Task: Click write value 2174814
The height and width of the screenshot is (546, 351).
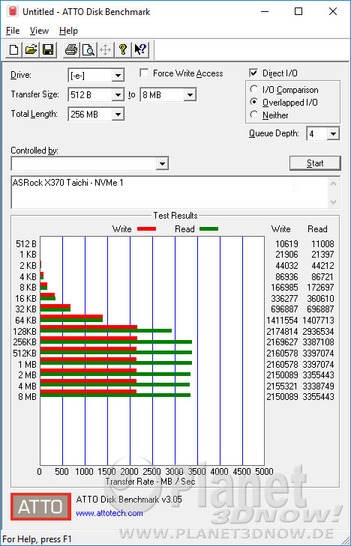Action: (x=282, y=331)
